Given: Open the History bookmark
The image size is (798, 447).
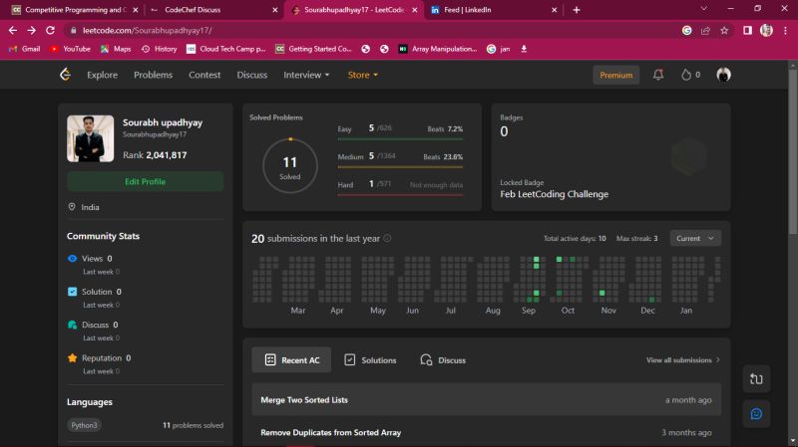Looking at the screenshot, I should tap(159, 49).
